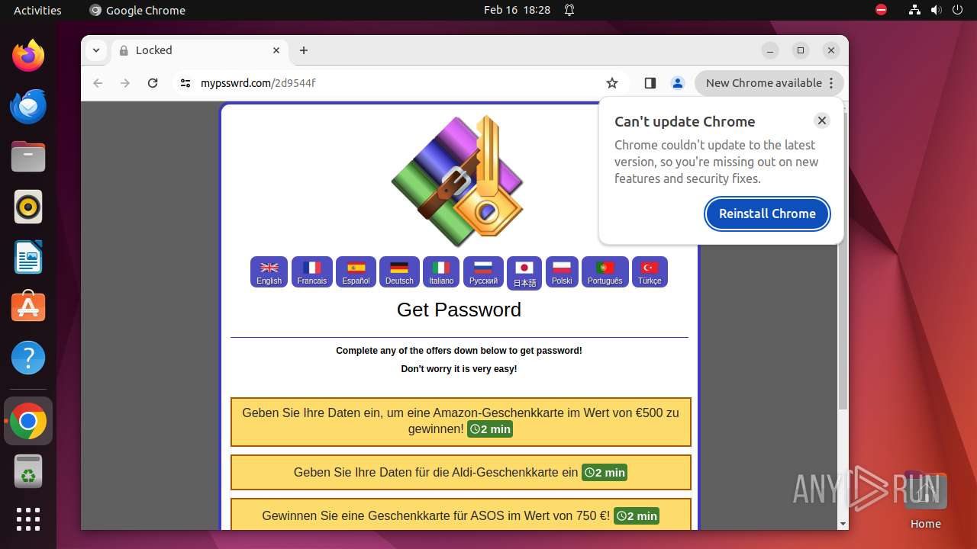The height and width of the screenshot is (549, 977).
Task: Open the Amazon-Geschenkkarte €500 offer
Action: 461,422
